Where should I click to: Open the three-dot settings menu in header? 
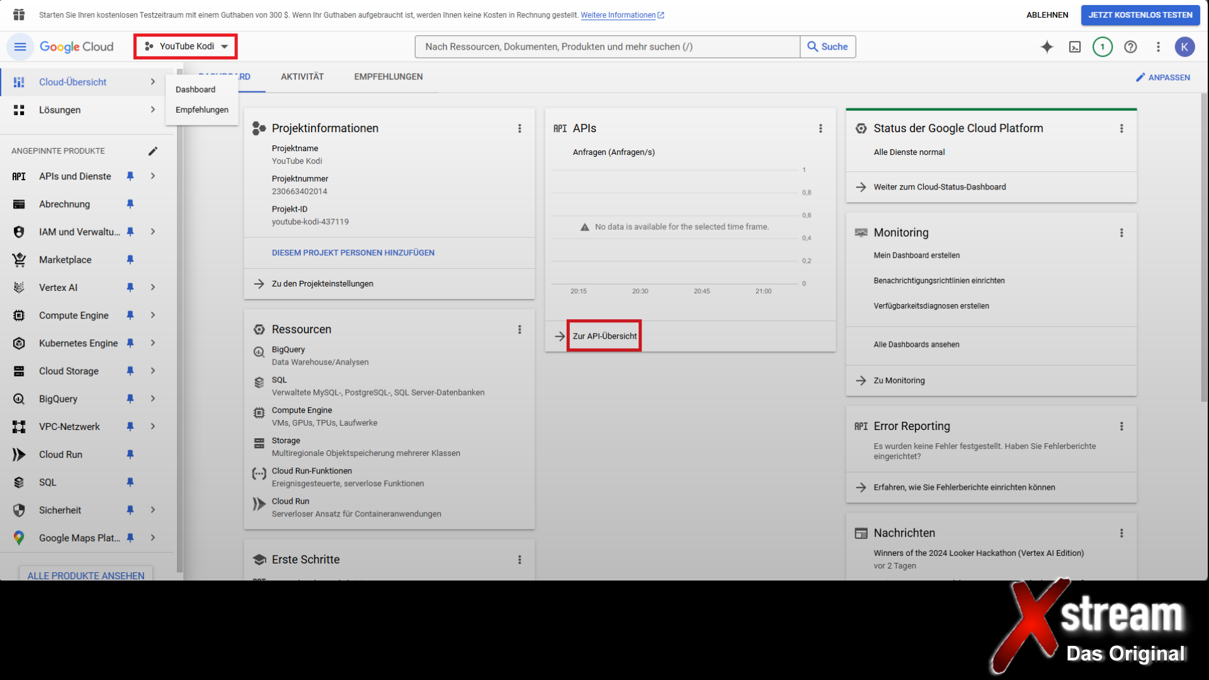tap(1158, 47)
